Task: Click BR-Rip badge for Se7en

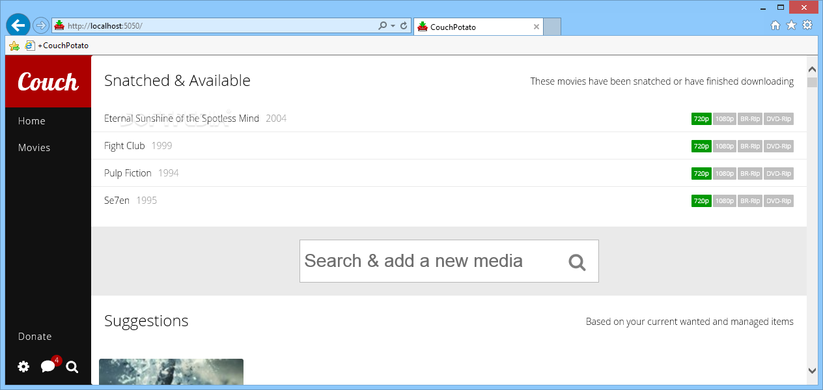Action: tap(750, 201)
